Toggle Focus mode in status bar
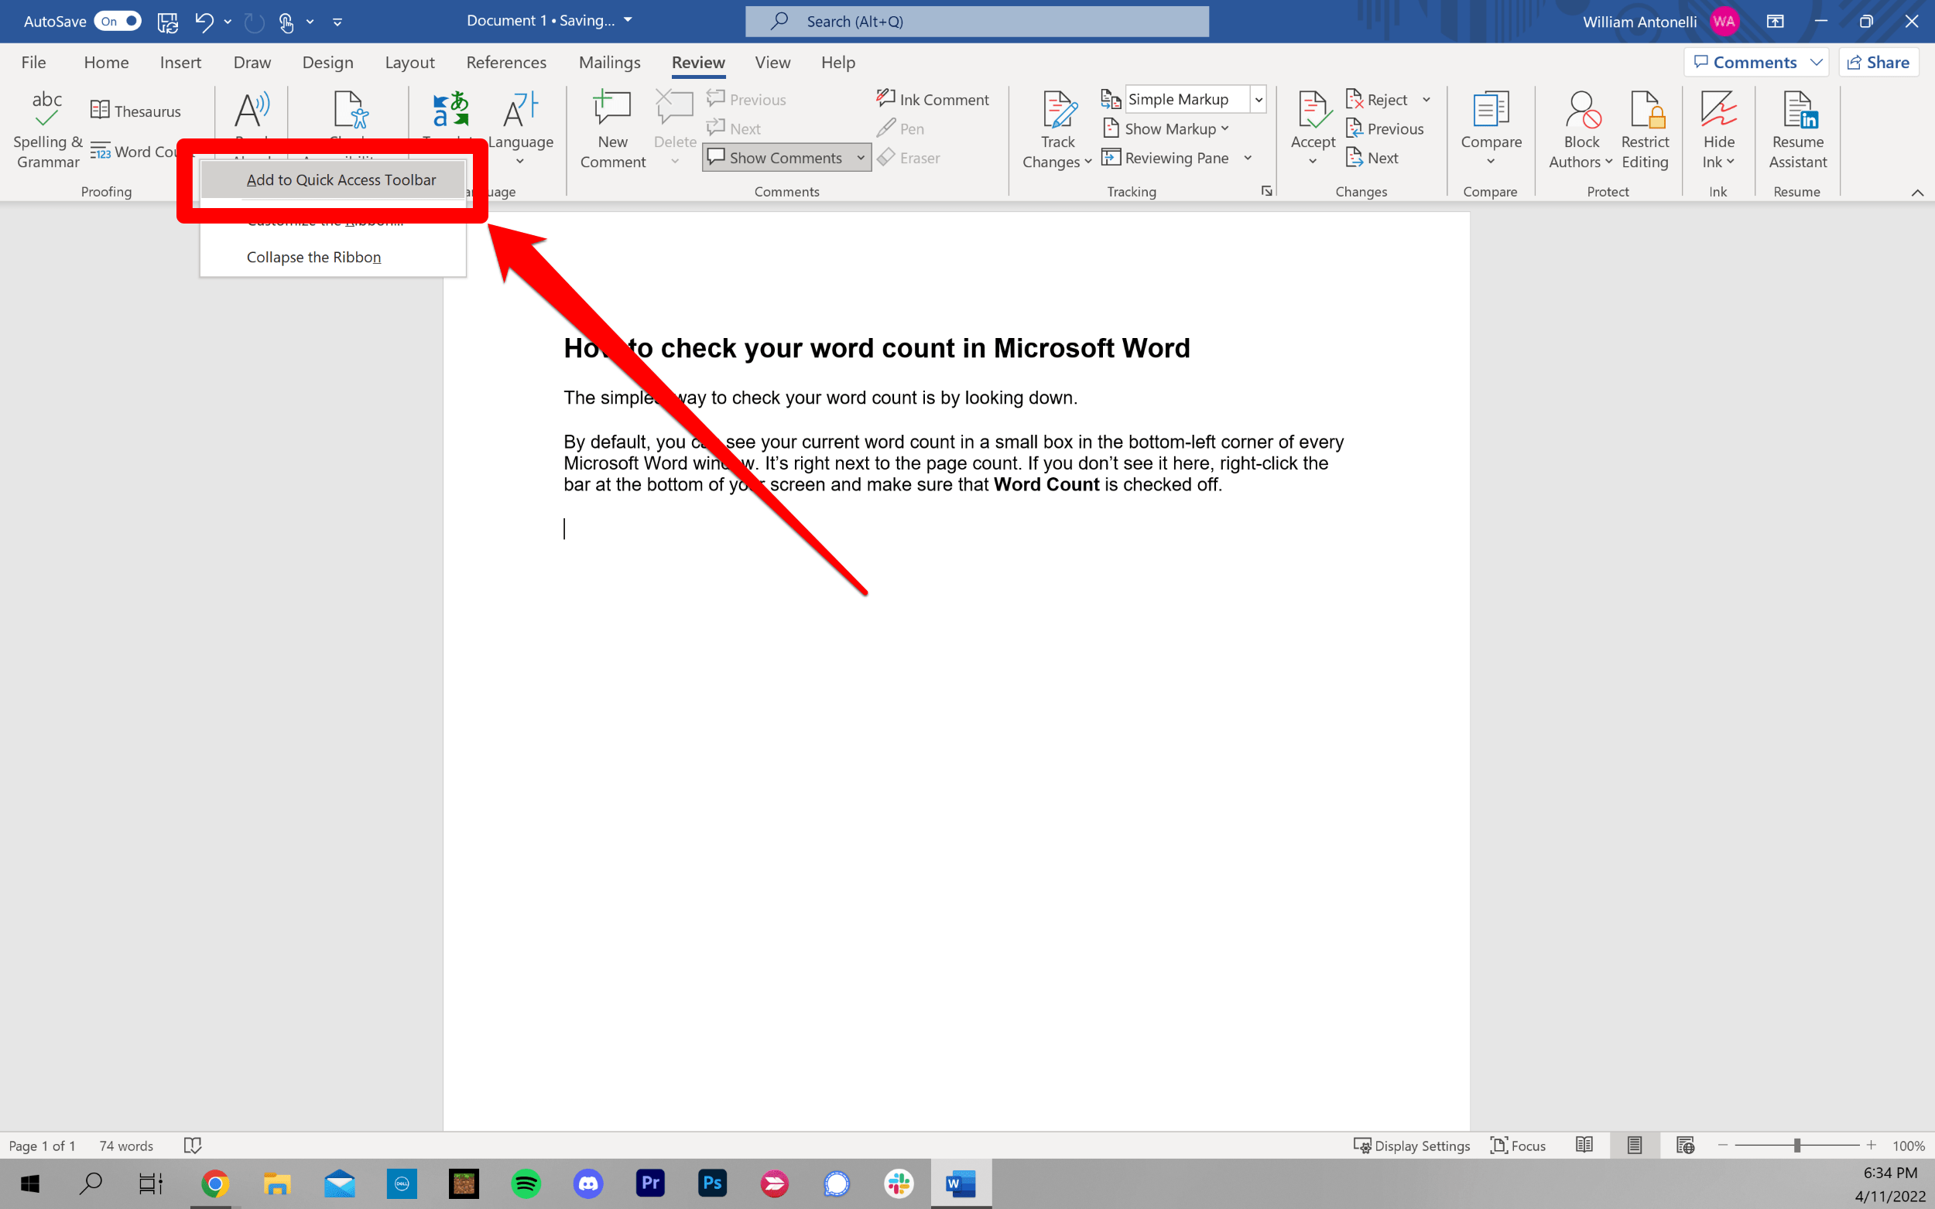The height and width of the screenshot is (1209, 1935). tap(1518, 1145)
